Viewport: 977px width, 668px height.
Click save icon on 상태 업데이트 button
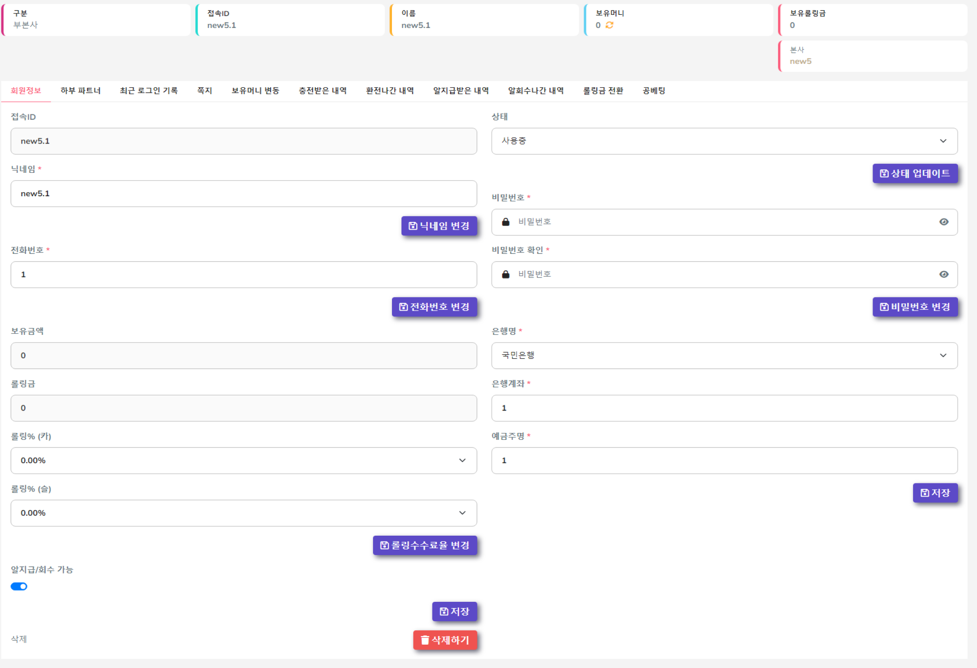(884, 173)
